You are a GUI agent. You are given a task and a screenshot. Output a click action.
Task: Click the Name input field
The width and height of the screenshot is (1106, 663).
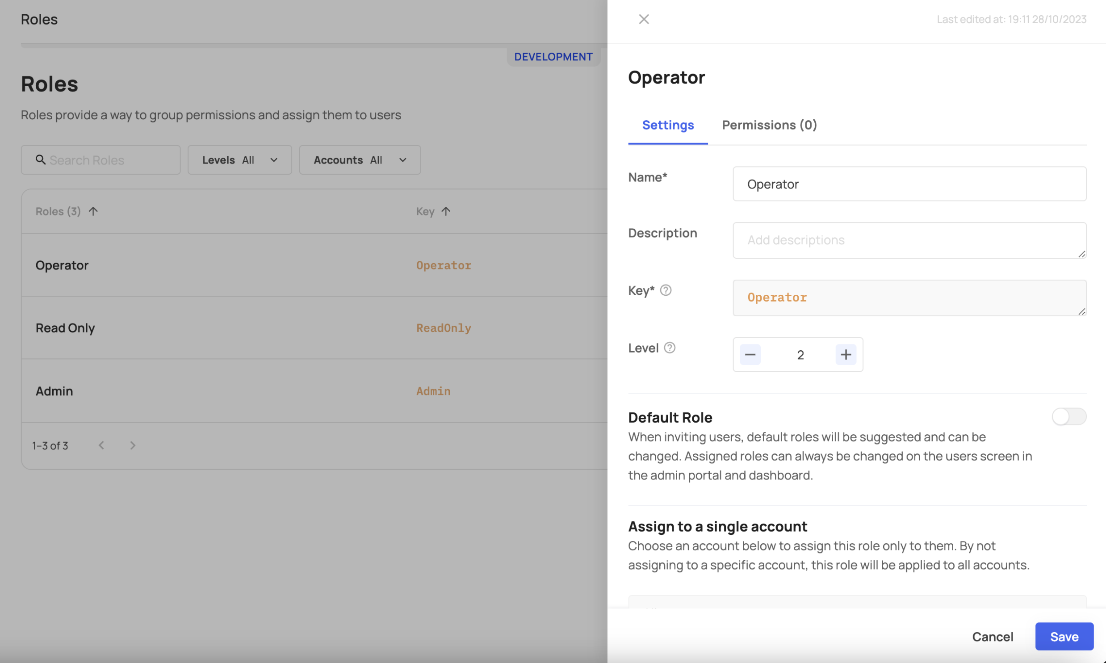pos(909,184)
